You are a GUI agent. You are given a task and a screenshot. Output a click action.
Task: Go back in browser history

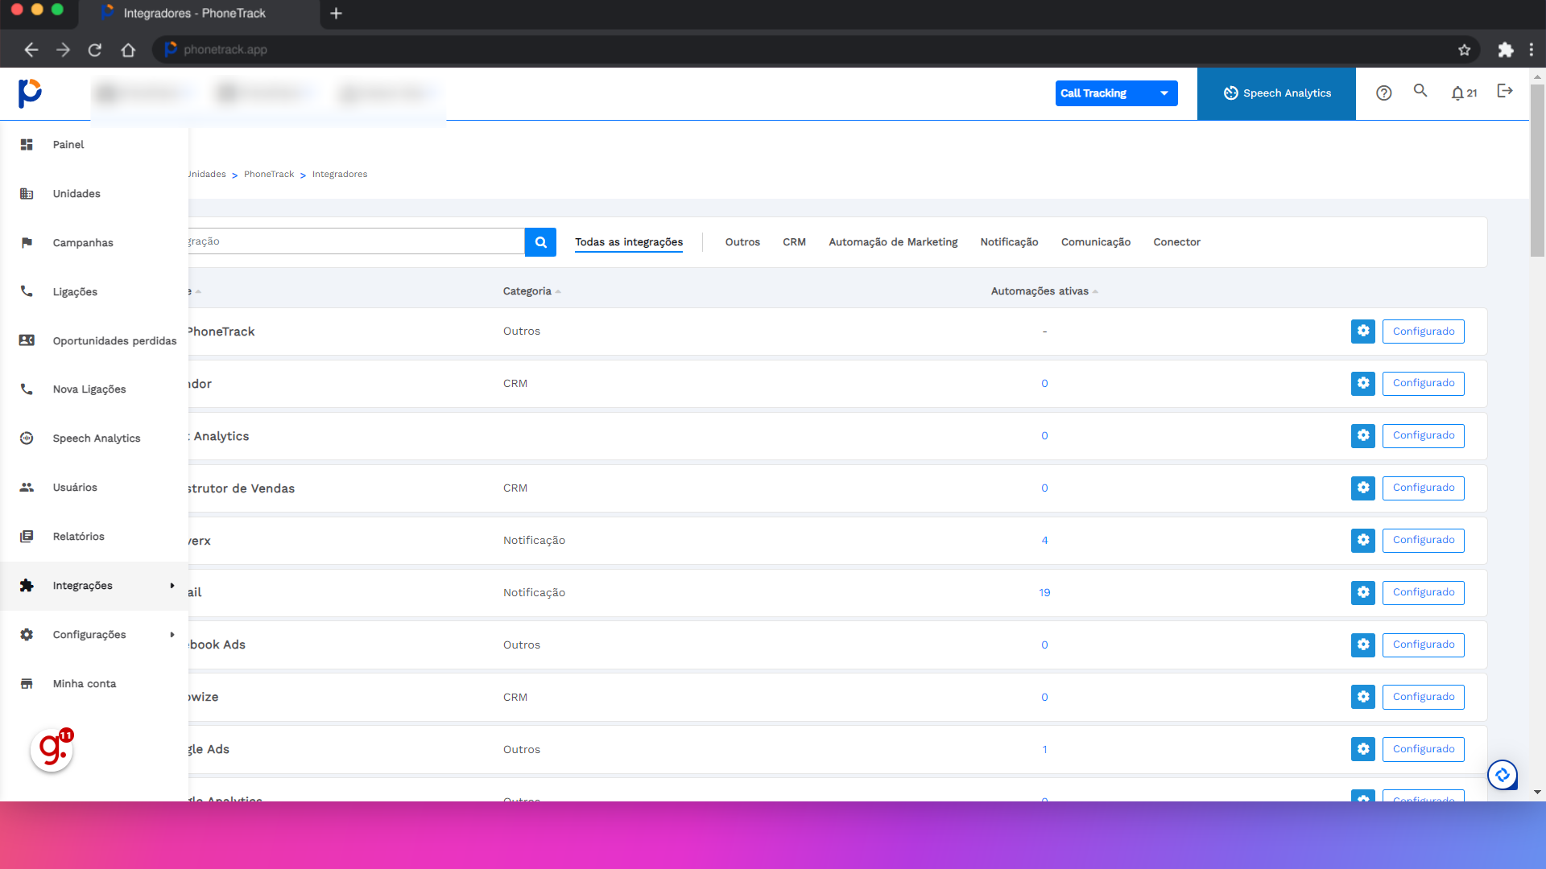tap(31, 50)
